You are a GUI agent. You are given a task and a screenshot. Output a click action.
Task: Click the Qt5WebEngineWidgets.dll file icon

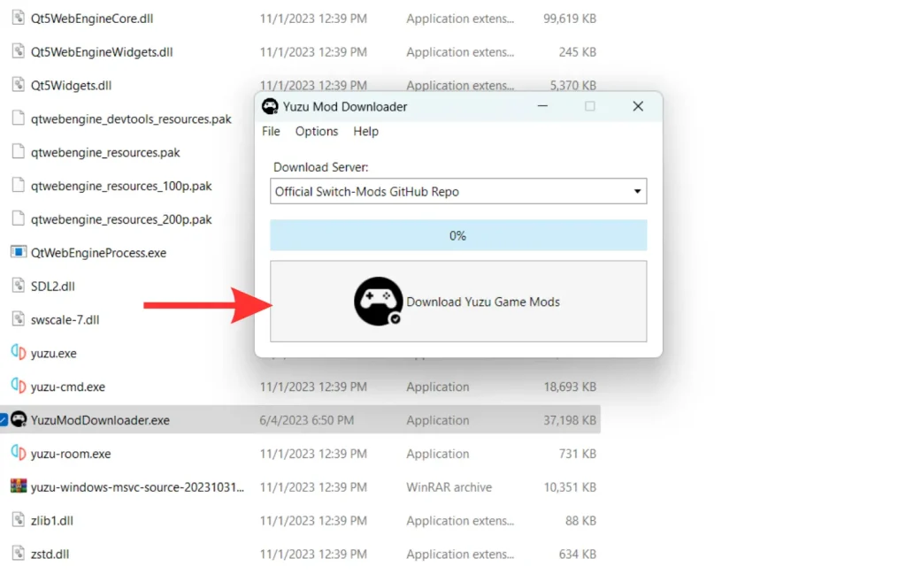click(x=19, y=51)
